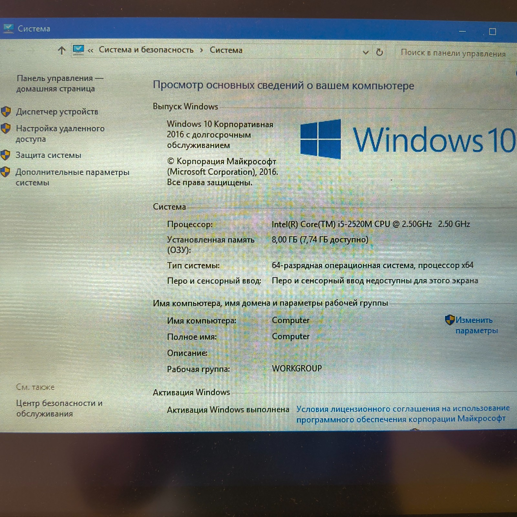The width and height of the screenshot is (517, 517).
Task: Click heading Просмотр основных сведений
Action: click(x=283, y=85)
